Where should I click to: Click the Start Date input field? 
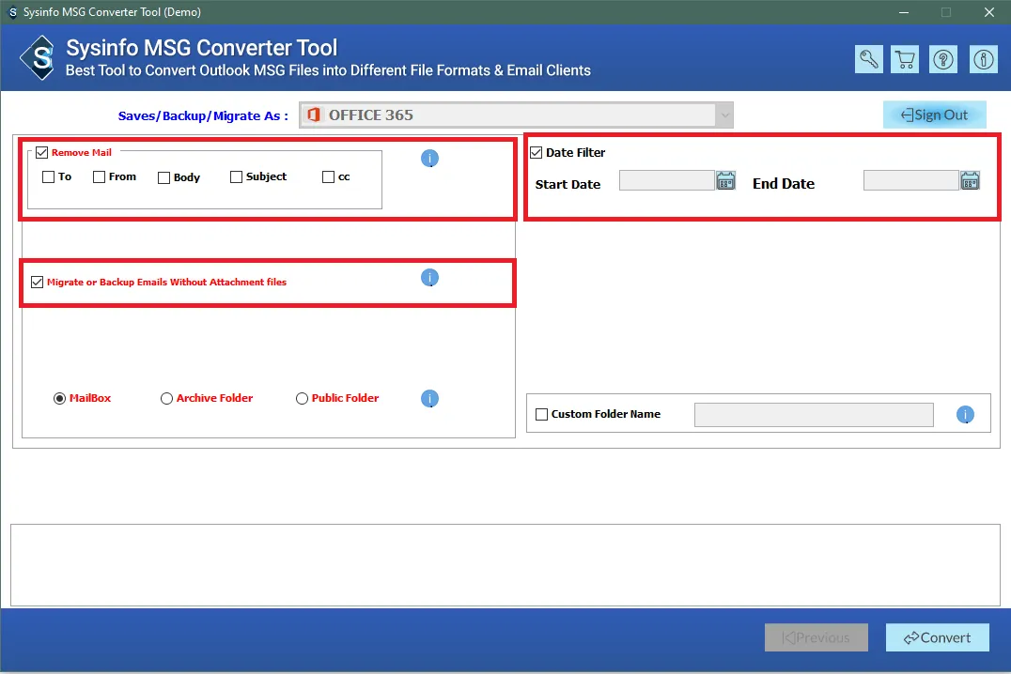[666, 181]
